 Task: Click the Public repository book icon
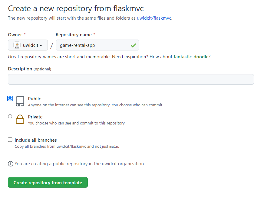(x=20, y=102)
